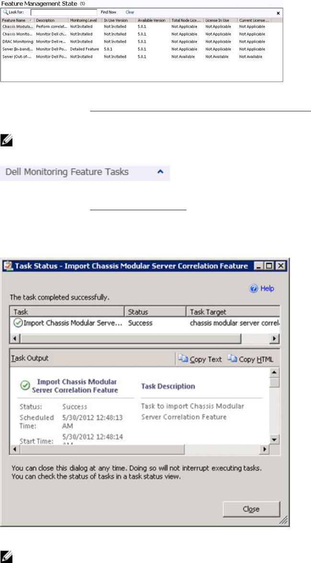
Task: Click the Import Chassis Modular Server Correlation Feature heading
Action: (x=75, y=385)
